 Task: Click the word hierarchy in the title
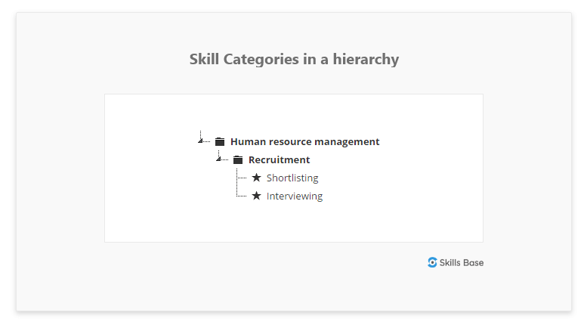[366, 60]
